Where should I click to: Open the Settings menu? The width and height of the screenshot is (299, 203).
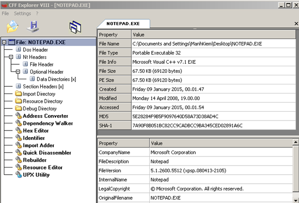(x=22, y=13)
